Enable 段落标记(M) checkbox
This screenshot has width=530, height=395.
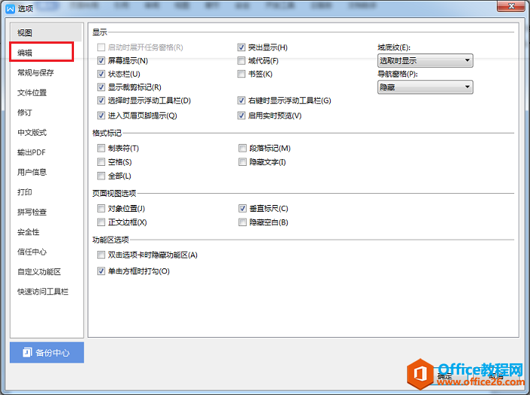coord(242,149)
